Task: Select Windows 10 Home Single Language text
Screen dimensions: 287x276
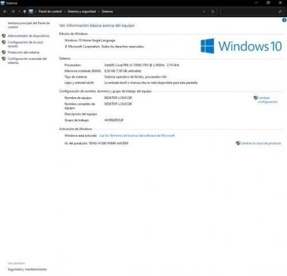Action: [x=90, y=40]
